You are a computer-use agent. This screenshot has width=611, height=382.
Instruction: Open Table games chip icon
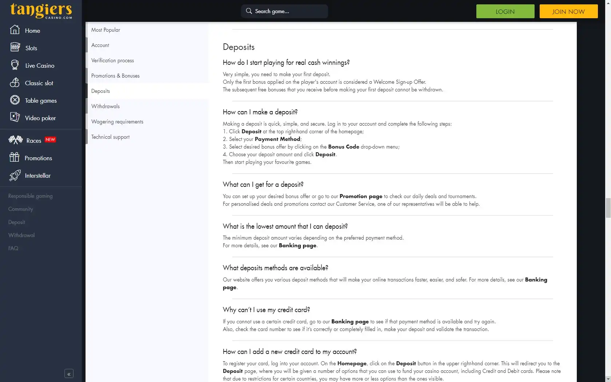tap(15, 100)
